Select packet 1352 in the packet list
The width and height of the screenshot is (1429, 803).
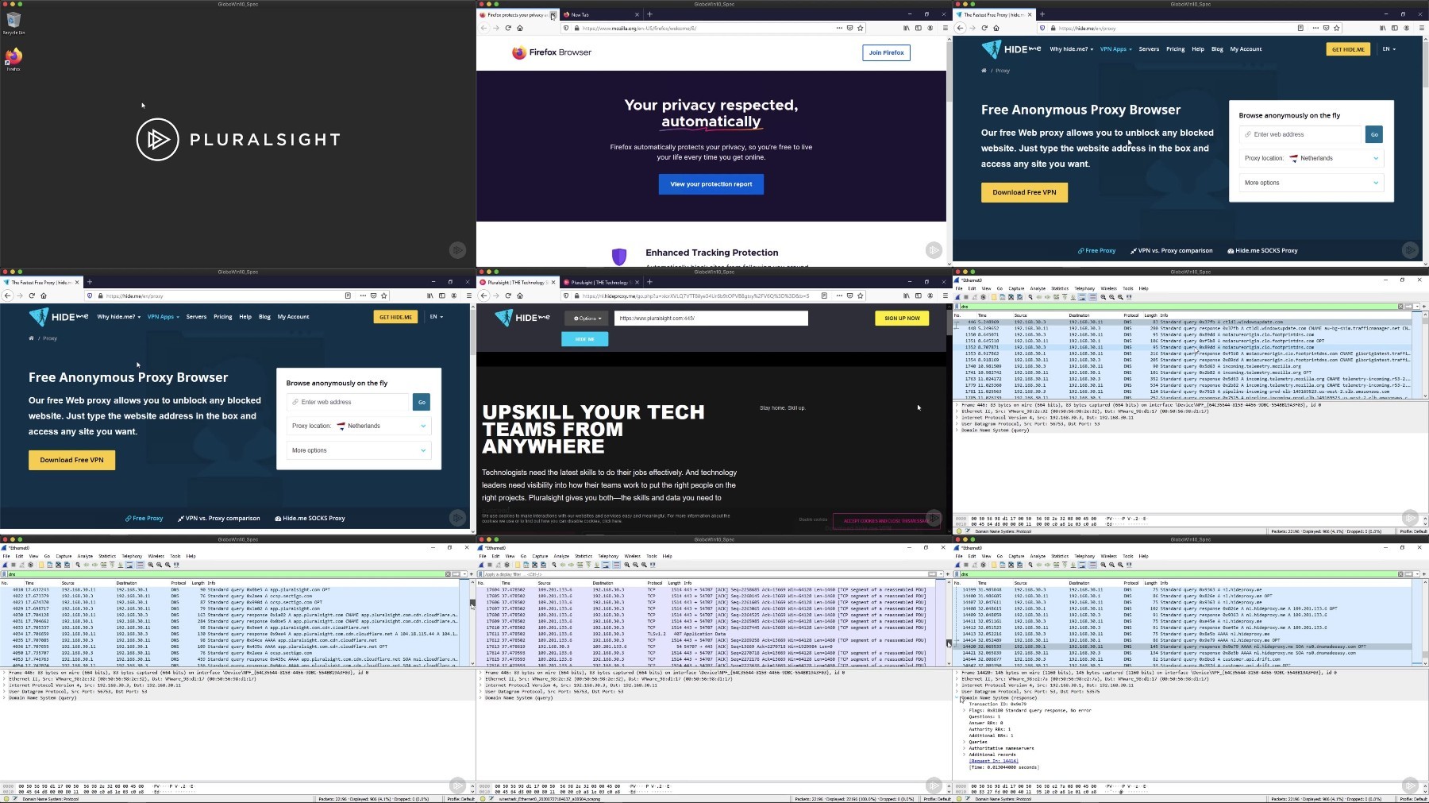[1183, 347]
